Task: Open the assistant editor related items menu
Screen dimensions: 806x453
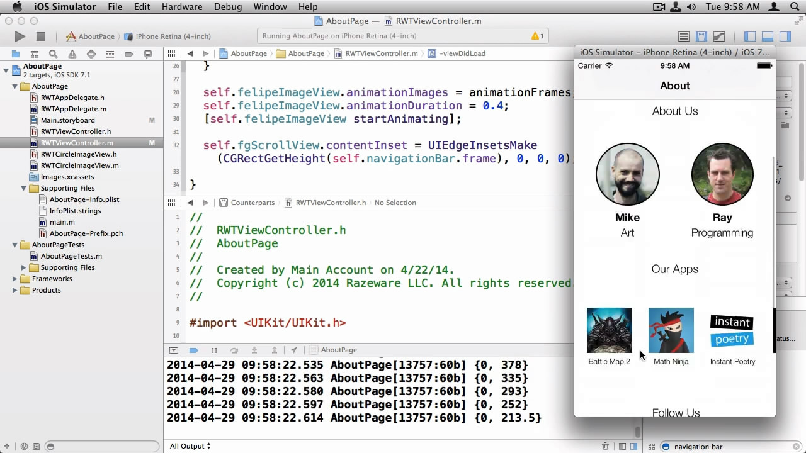Action: (x=172, y=203)
